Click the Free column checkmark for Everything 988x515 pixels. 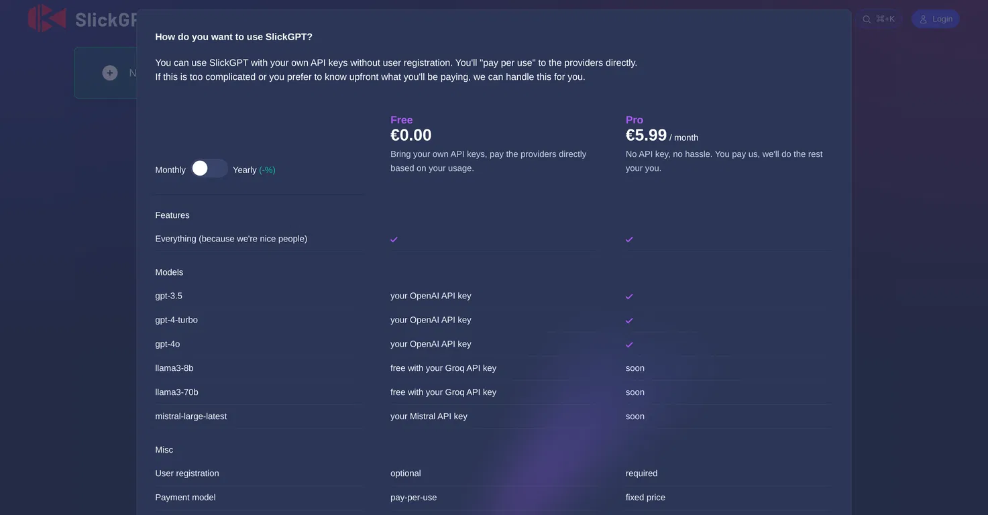[x=394, y=239]
